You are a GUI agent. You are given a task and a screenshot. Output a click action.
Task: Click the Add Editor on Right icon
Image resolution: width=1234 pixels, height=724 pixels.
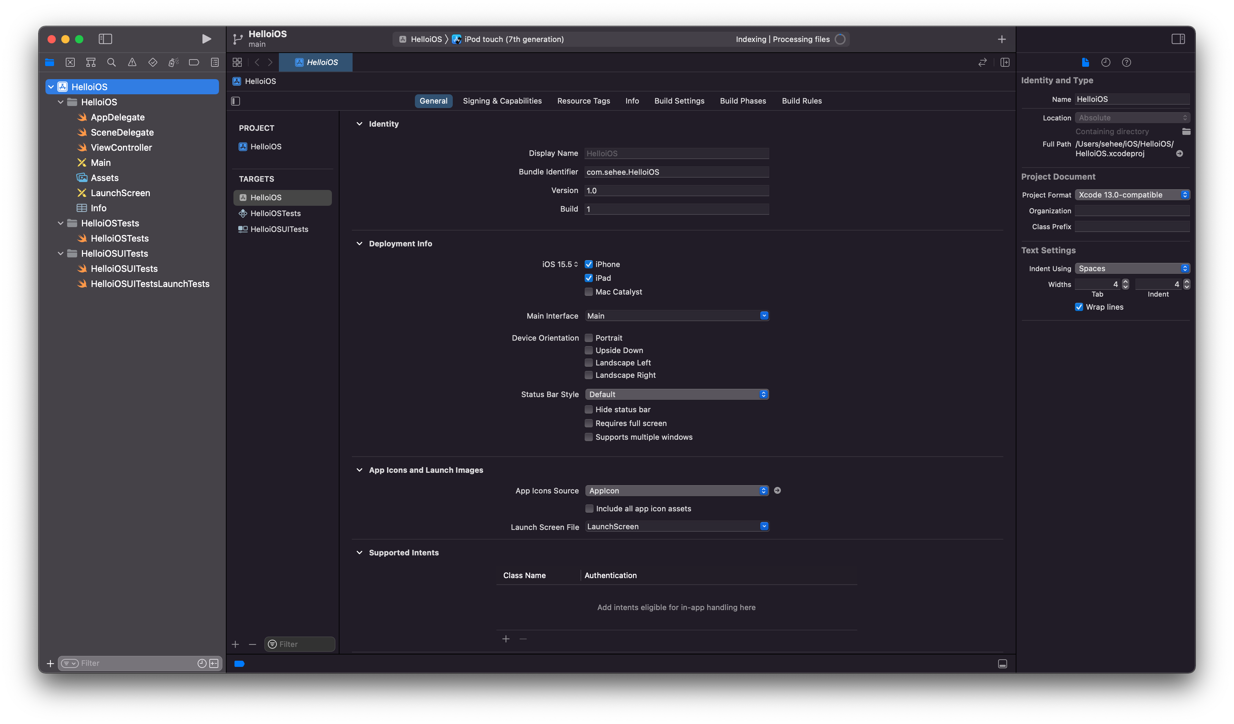pos(1005,62)
